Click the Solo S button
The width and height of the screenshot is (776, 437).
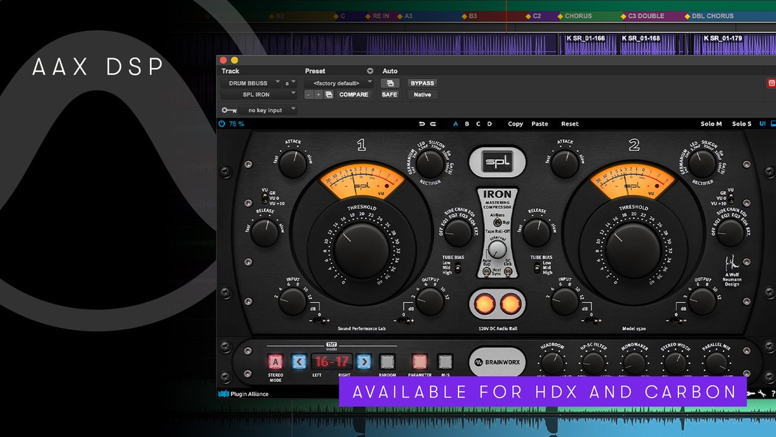point(742,124)
